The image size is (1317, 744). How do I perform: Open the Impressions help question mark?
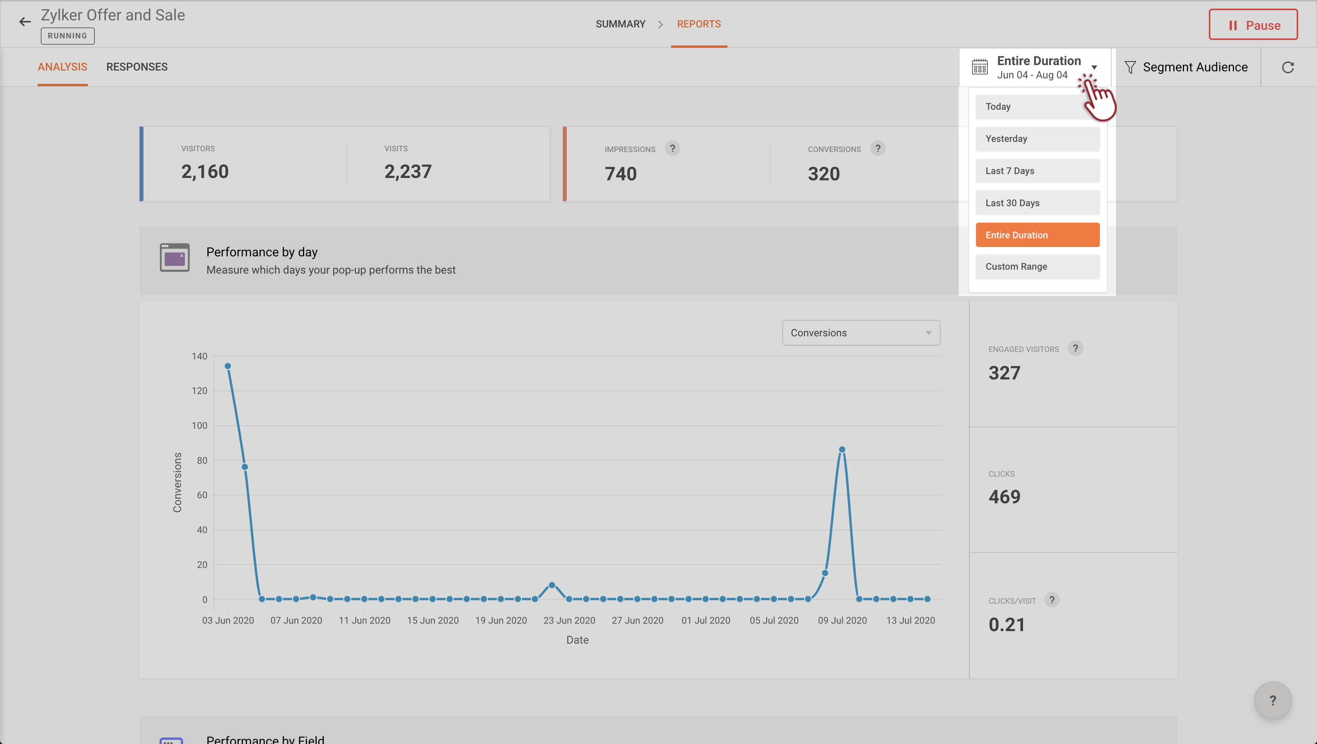coord(672,148)
